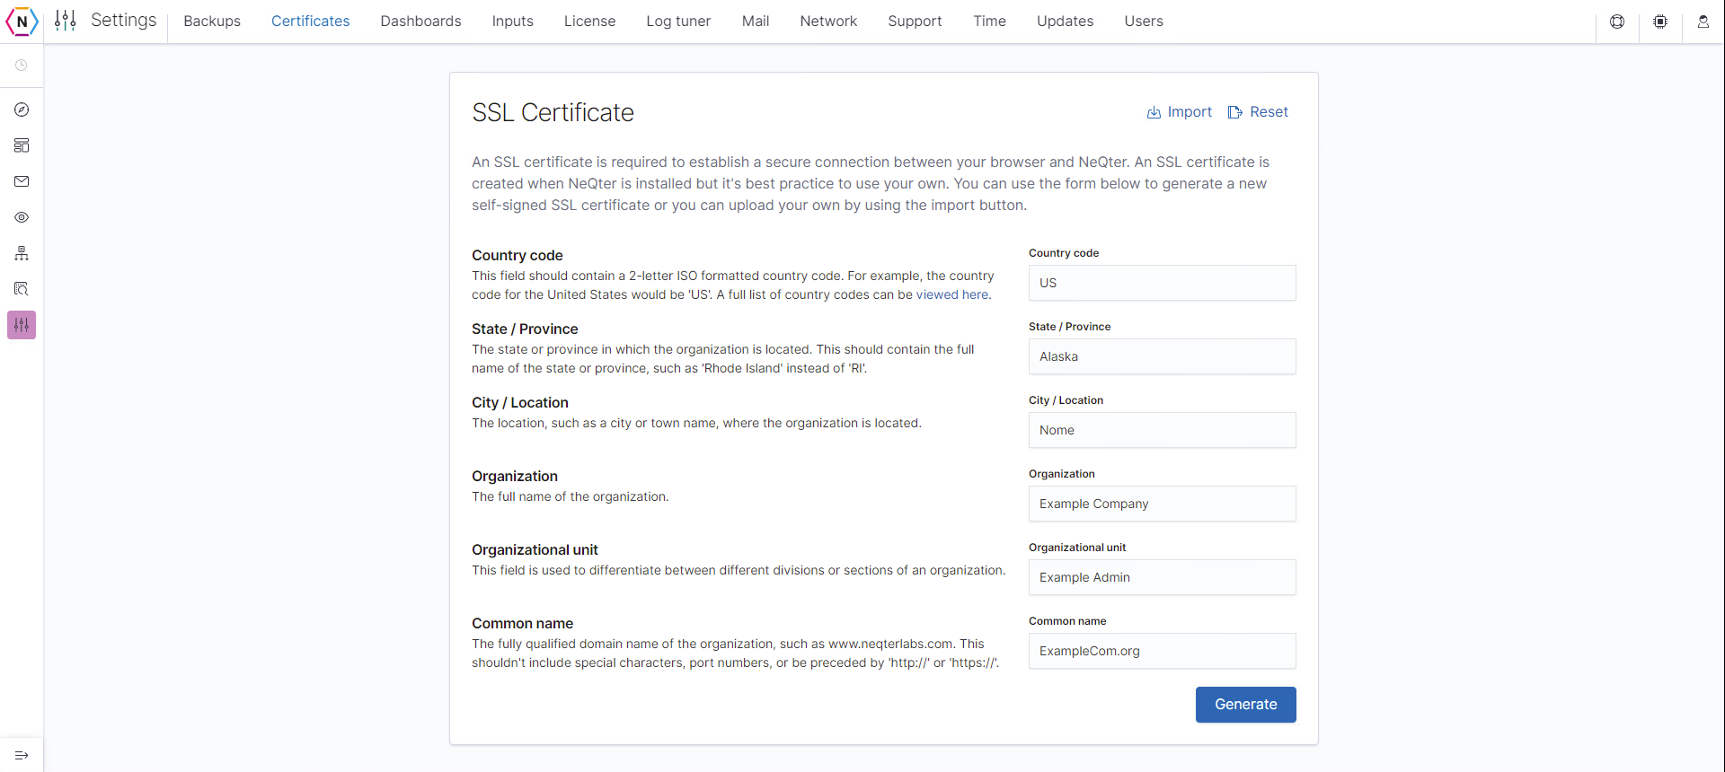This screenshot has width=1725, height=772.
Task: Switch to the Backups tab
Action: (212, 22)
